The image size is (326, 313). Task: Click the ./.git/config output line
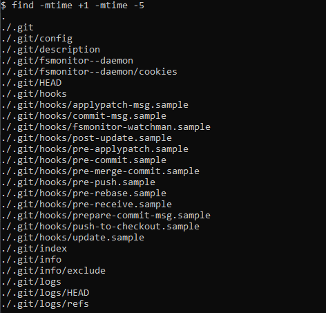(x=37, y=39)
